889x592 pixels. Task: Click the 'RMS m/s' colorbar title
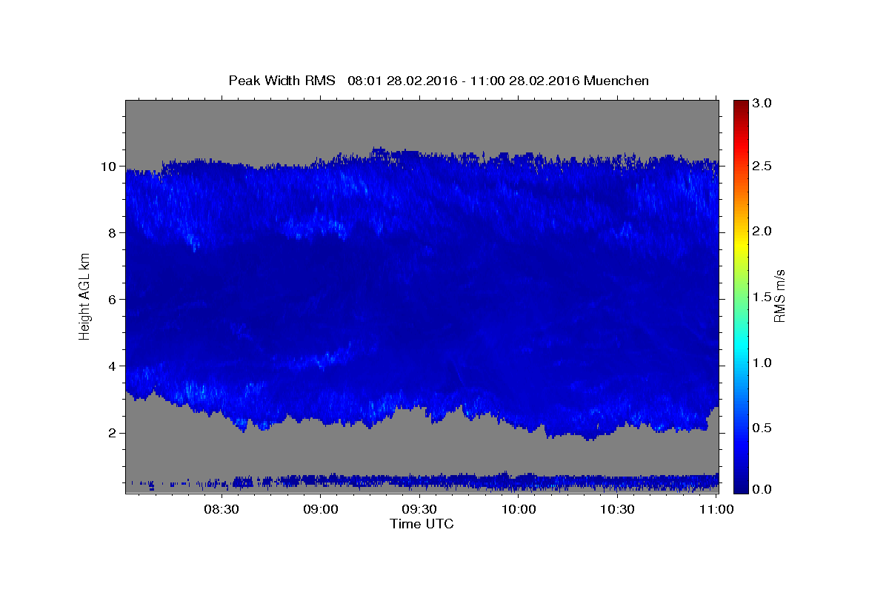779,297
